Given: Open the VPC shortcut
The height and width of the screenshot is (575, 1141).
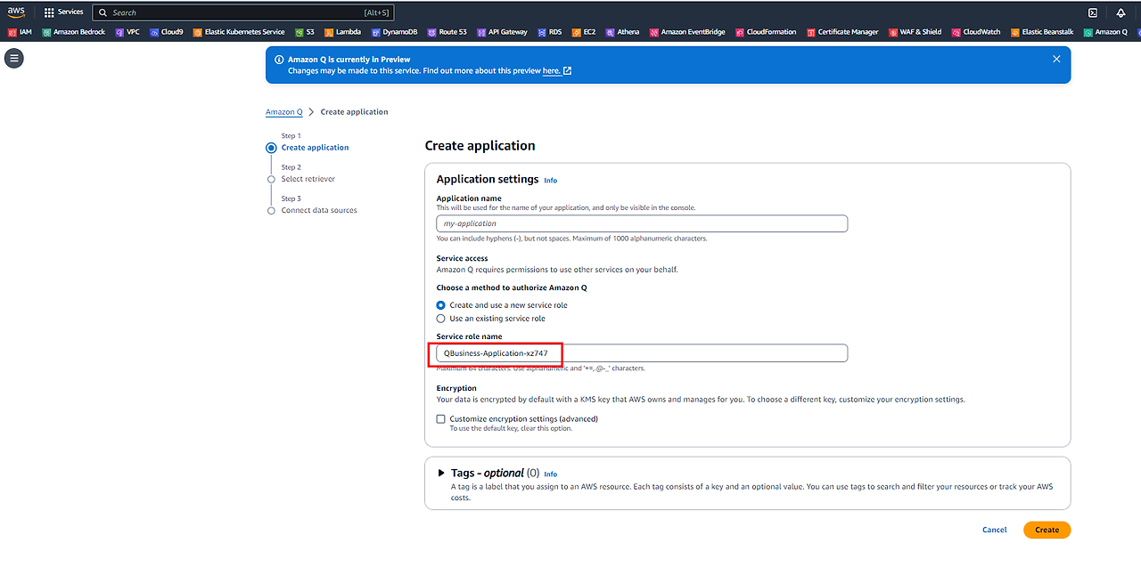Looking at the screenshot, I should 127,32.
